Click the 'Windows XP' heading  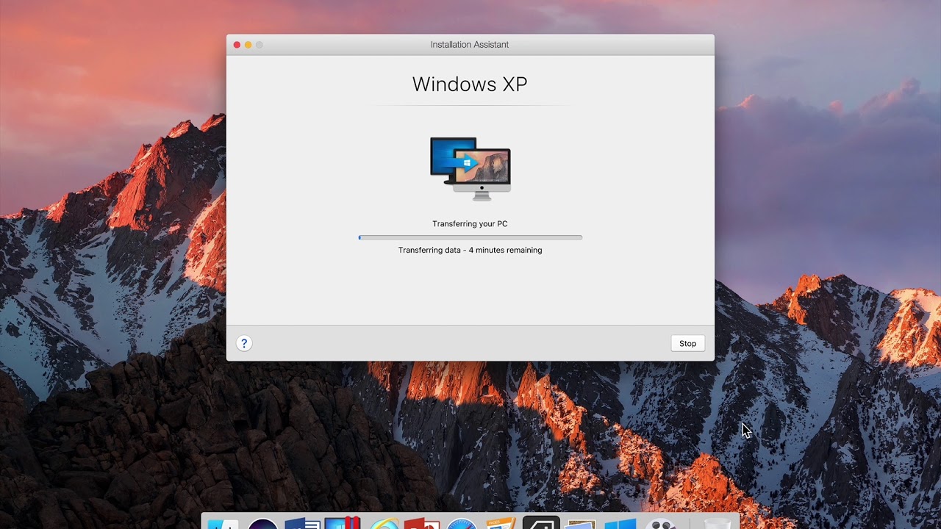pyautogui.click(x=470, y=84)
